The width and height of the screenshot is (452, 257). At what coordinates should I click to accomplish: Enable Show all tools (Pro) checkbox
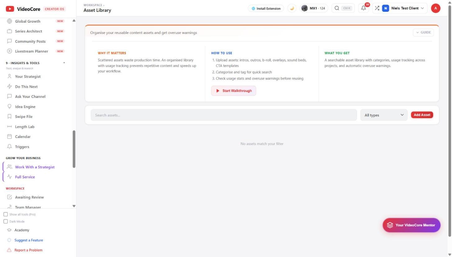6,214
